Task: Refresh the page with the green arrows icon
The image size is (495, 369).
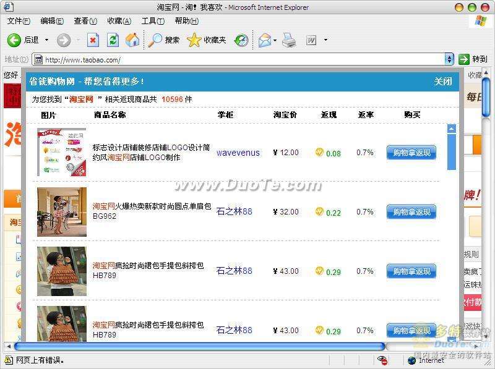Action: pyautogui.click(x=113, y=40)
